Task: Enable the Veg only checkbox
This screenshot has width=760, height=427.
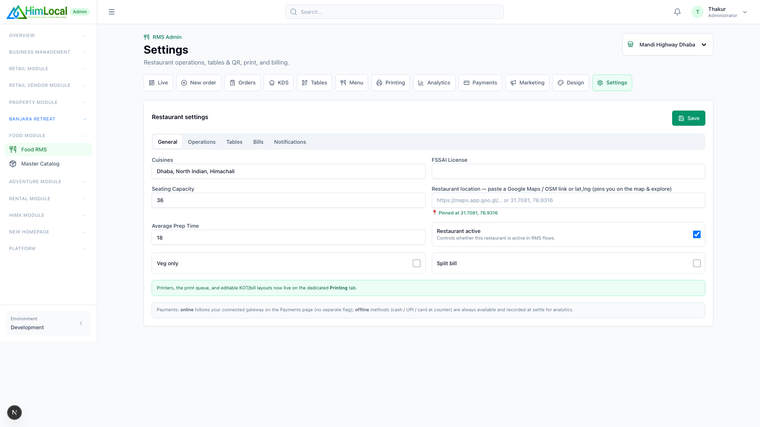Action: (417, 263)
